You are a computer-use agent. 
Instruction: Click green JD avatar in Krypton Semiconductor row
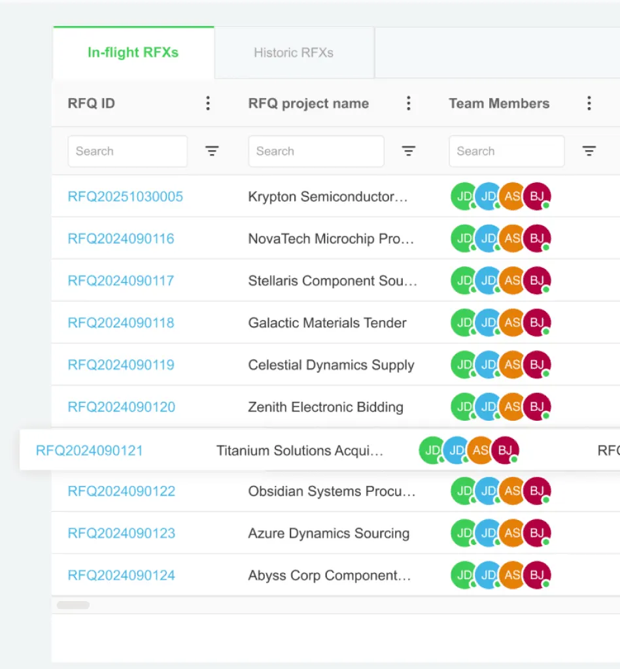464,196
